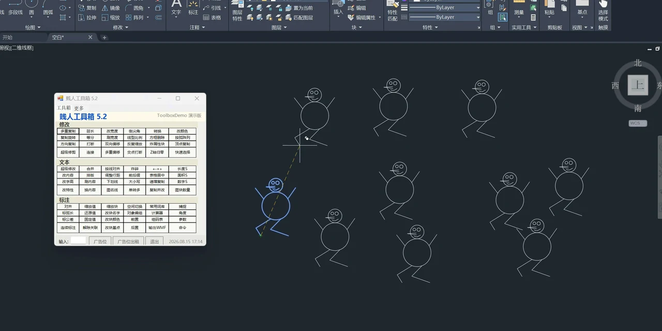Viewport: 662px width, 331px height.
Task: Open the 工具箱 menu in toolbox window
Action: [64, 108]
